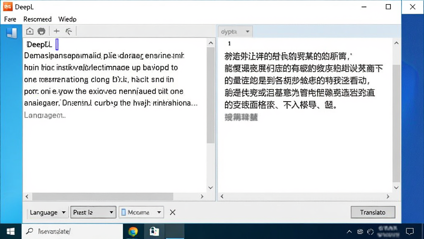Expand the oypta dropdown above the translation
Screen dimensions: 424x239
point(235,32)
